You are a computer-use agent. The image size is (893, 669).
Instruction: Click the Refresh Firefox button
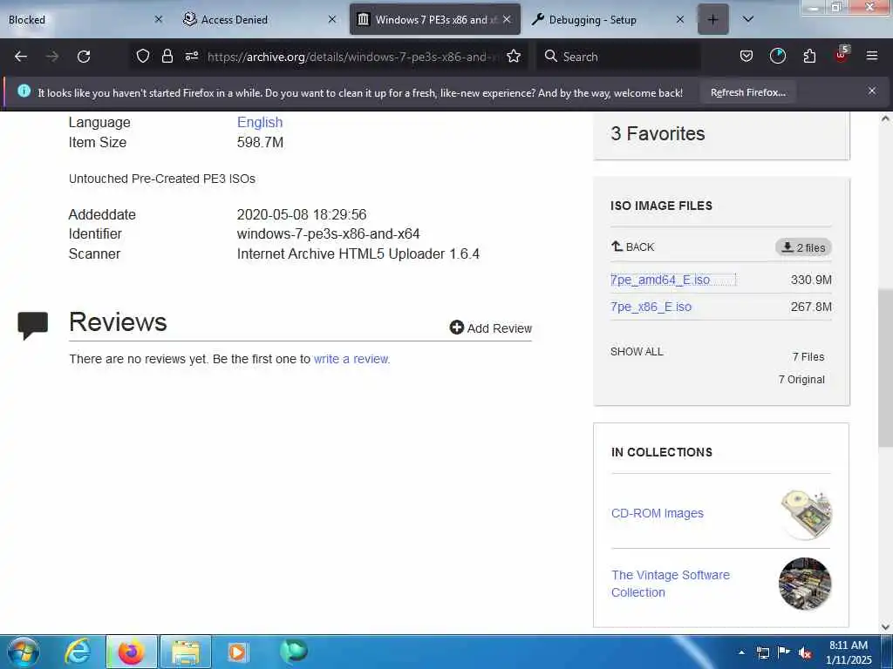747,92
